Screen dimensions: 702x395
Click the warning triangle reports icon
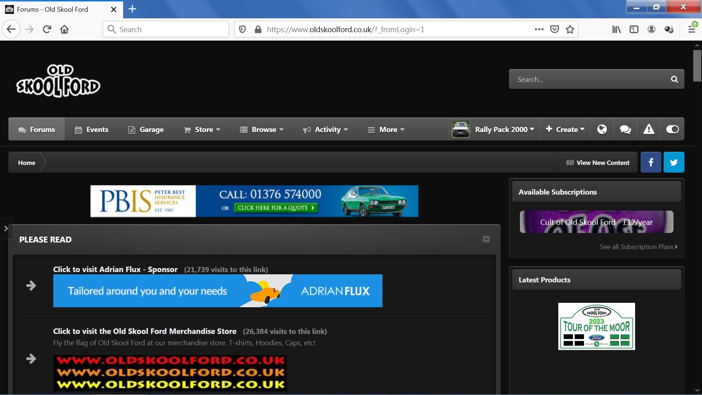click(649, 129)
